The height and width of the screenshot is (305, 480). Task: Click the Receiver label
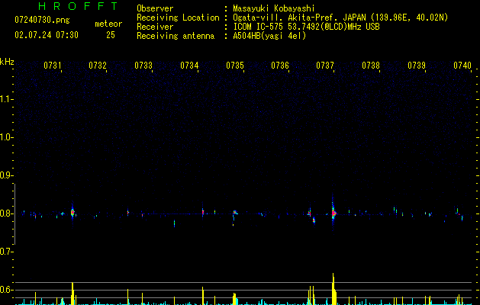[155, 27]
